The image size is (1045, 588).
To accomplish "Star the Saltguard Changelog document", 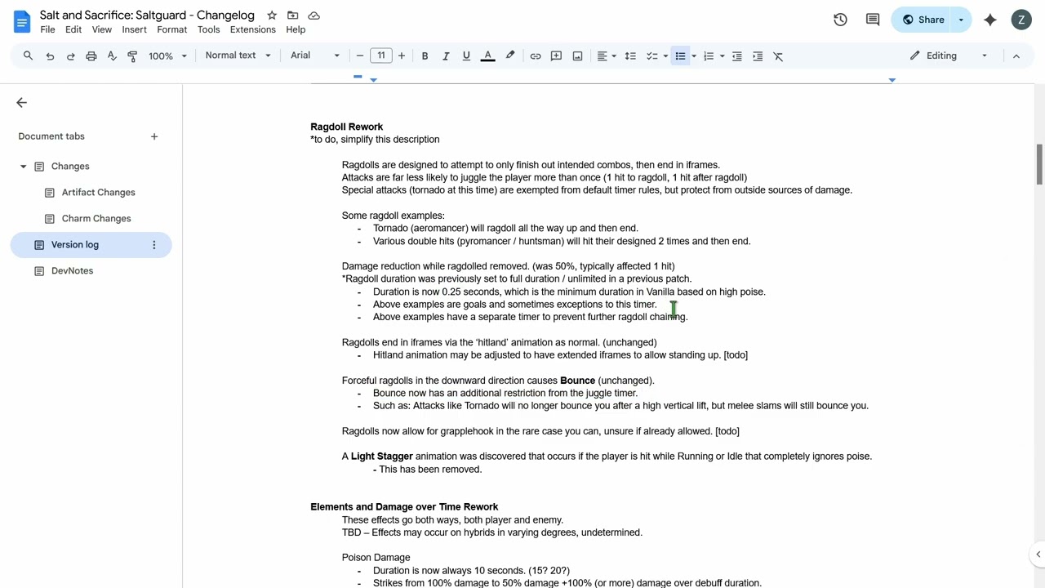I will pos(272,16).
